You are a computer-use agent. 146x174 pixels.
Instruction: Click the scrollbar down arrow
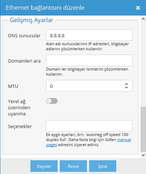coord(143,155)
